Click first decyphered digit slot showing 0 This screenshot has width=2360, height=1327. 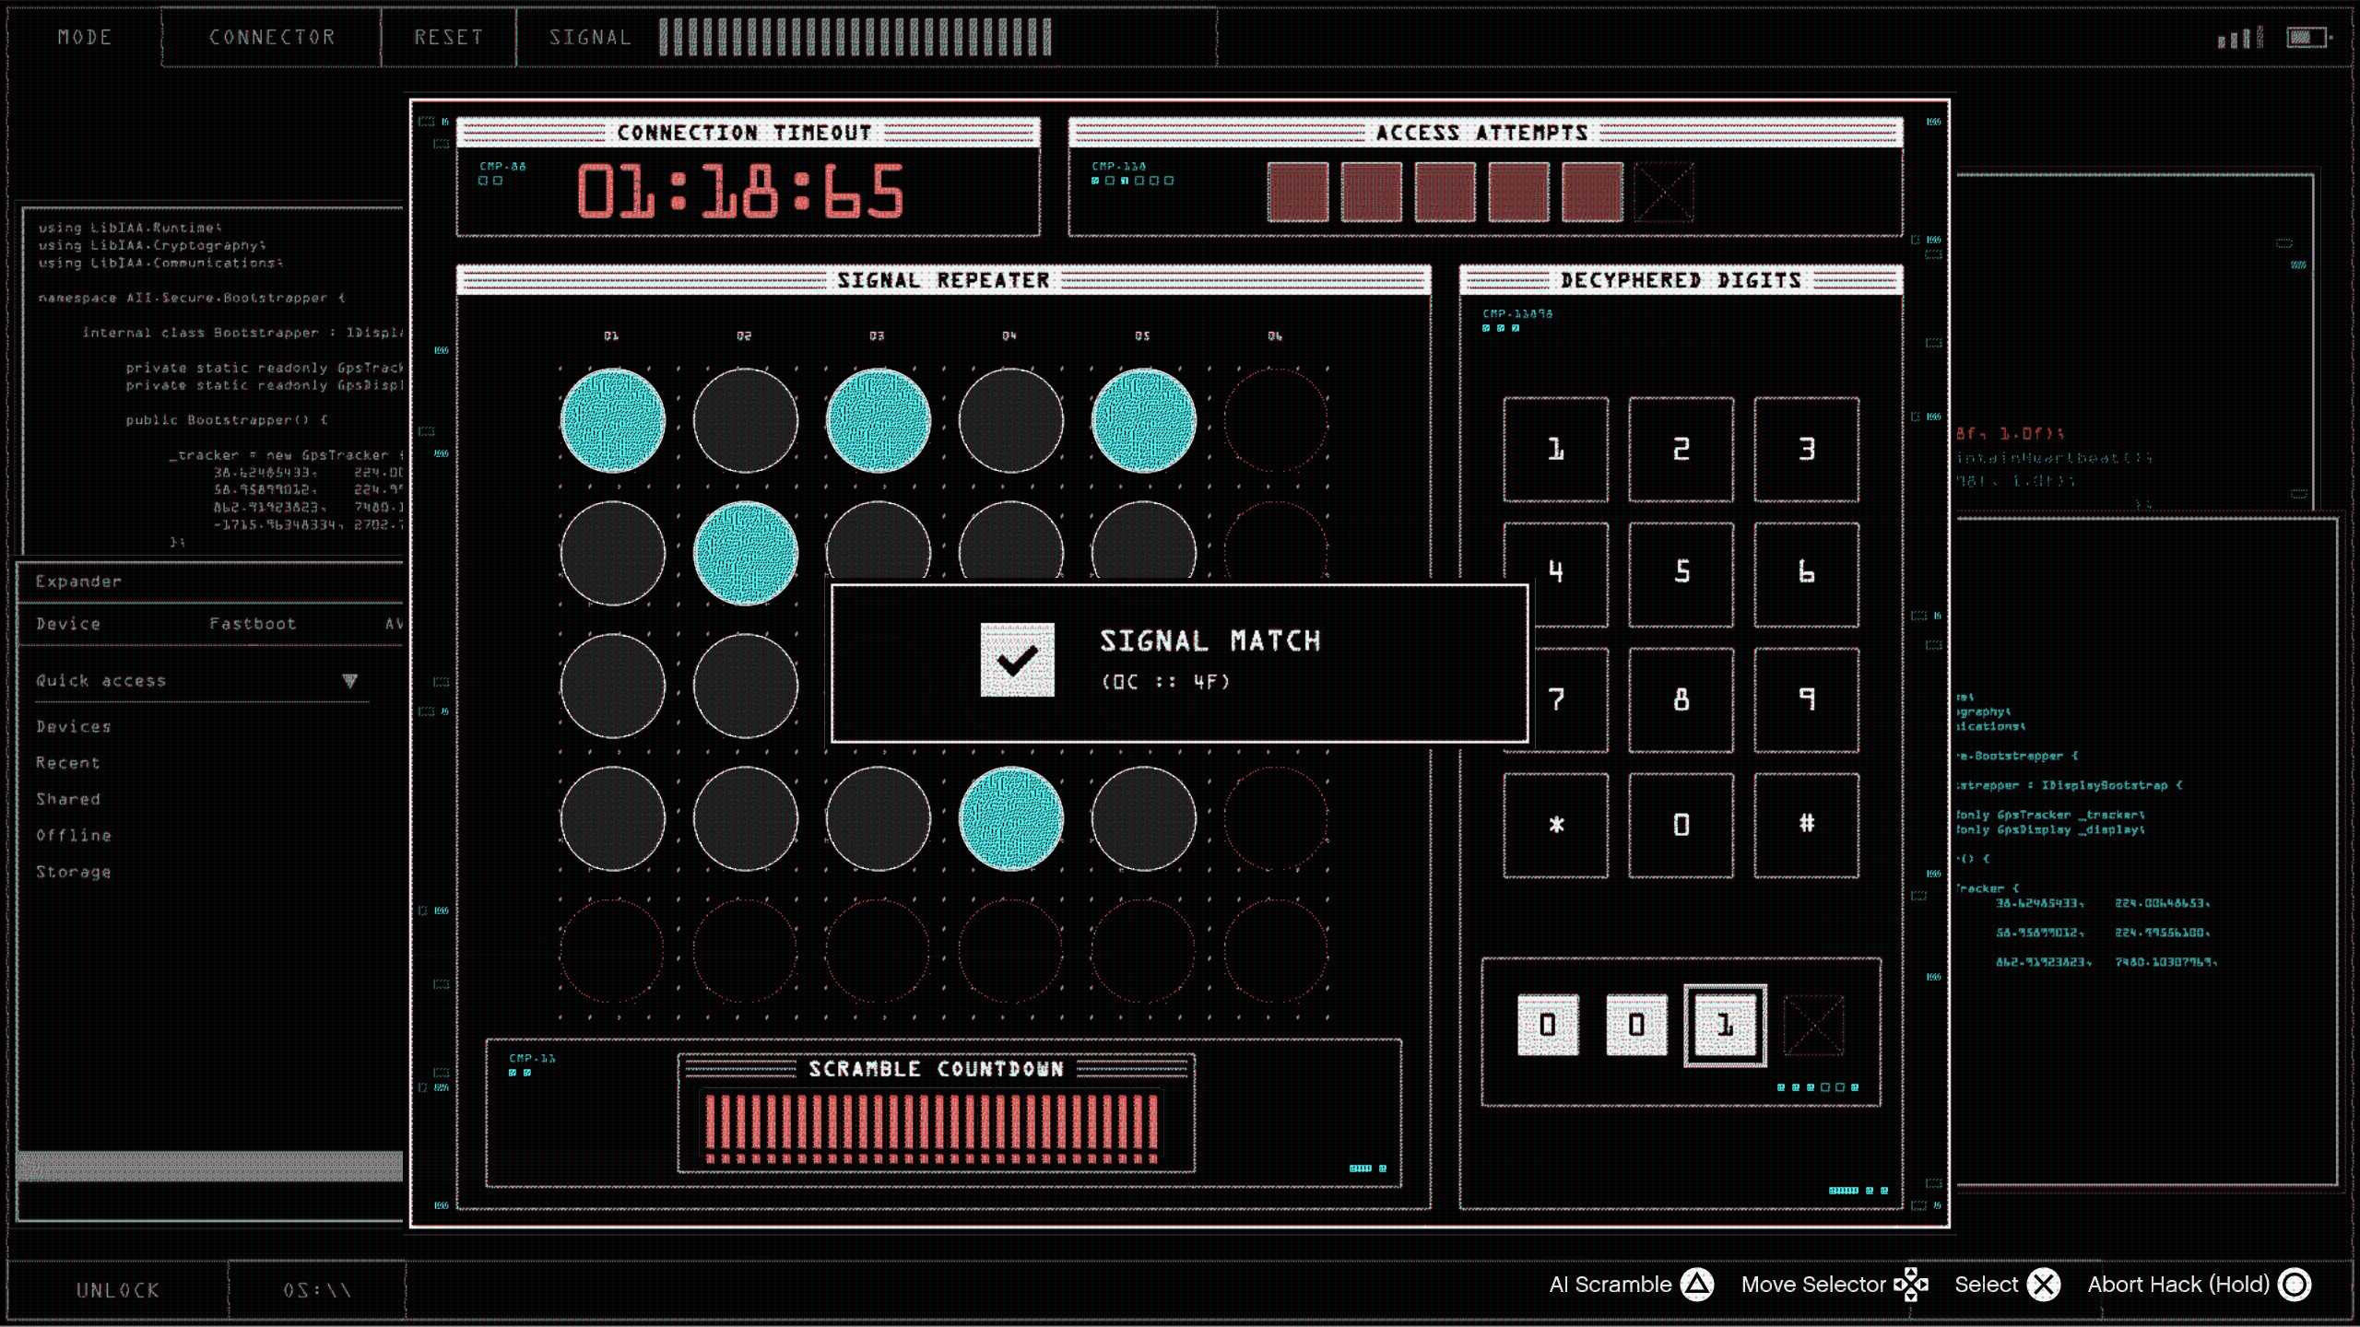1548,1025
